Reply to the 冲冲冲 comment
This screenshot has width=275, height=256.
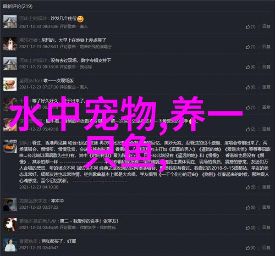tap(266, 207)
